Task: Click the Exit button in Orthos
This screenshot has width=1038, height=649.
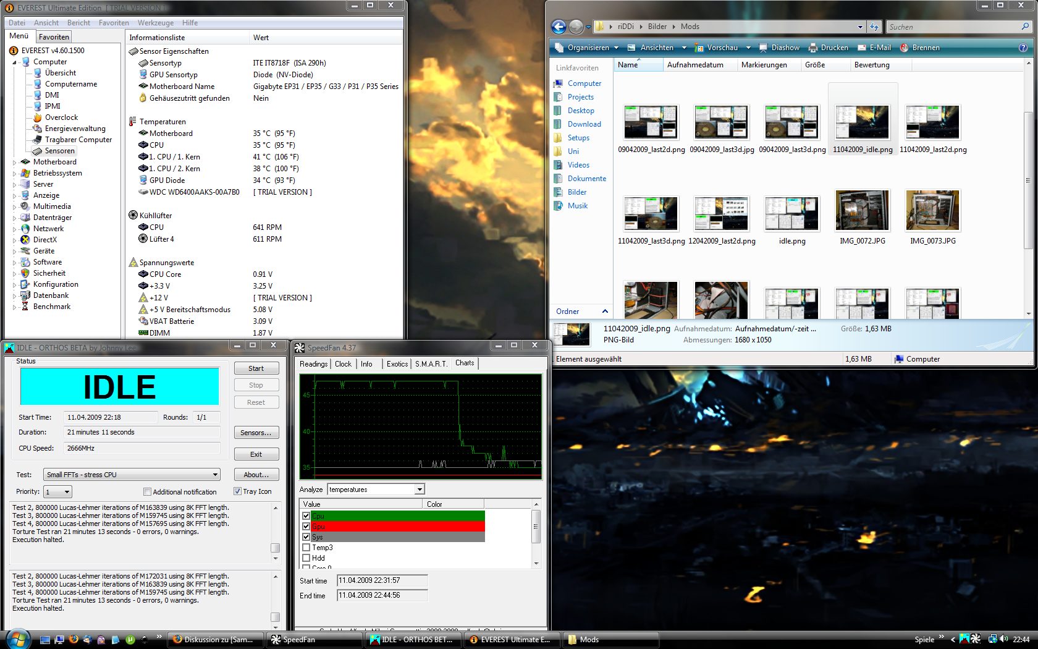Action: tap(256, 454)
